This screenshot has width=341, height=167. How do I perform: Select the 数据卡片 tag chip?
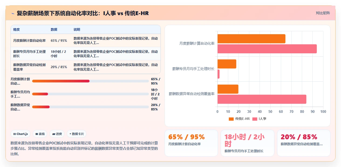[77, 134]
